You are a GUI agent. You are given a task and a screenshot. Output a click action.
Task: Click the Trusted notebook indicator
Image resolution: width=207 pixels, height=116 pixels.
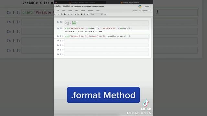135,11
